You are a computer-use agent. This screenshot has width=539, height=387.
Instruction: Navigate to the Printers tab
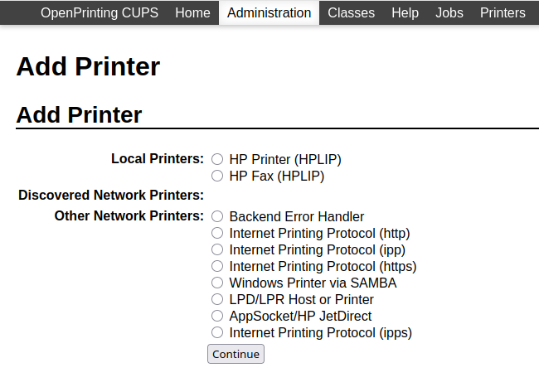tap(503, 13)
